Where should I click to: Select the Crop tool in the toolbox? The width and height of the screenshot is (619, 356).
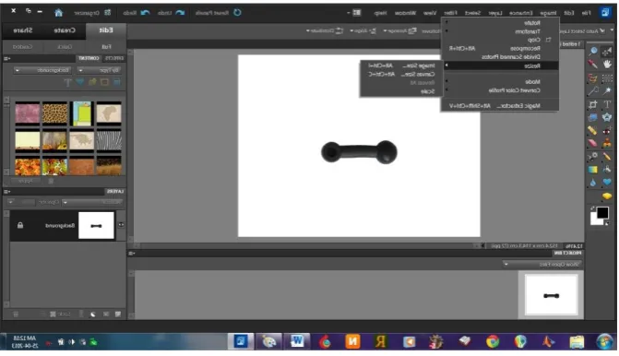(x=593, y=104)
